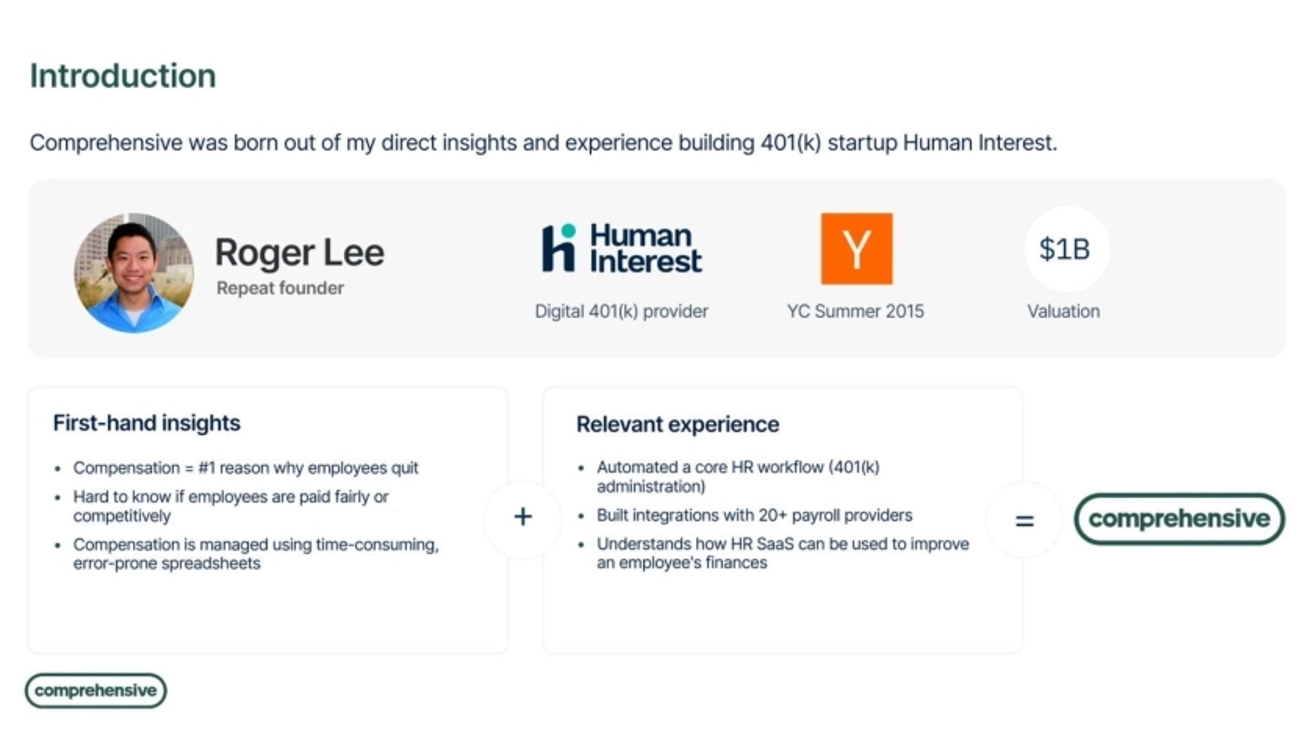Viewport: 1314px width, 740px height.
Task: Select the 20+ payroll providers bullet
Action: click(x=754, y=515)
